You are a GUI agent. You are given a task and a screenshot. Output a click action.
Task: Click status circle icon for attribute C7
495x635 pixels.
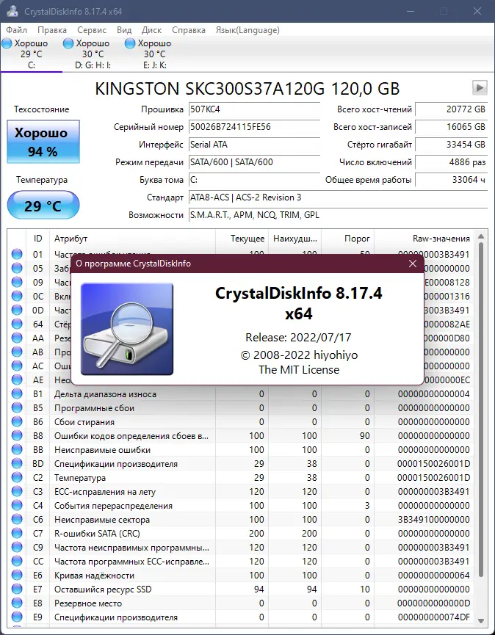[17, 534]
